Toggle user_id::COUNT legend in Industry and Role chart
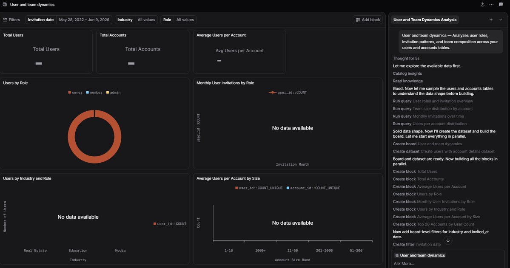This screenshot has width=510, height=268. click(x=170, y=224)
